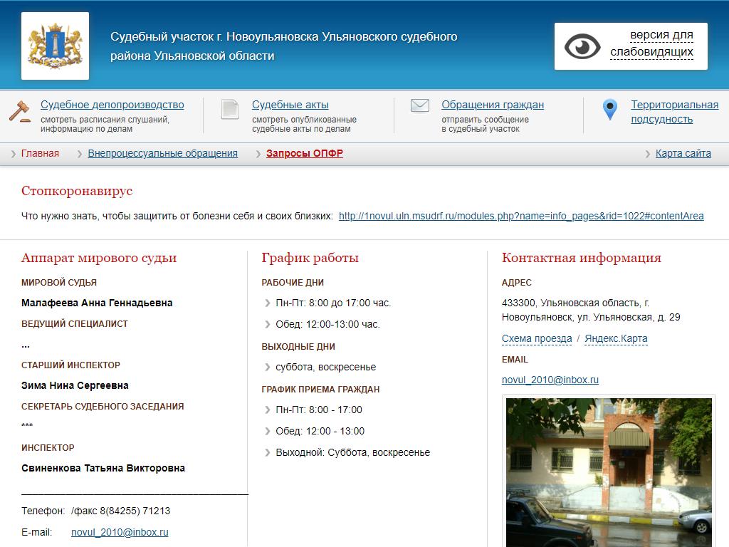The height and width of the screenshot is (547, 729).
Task: Click the document icon for judicial acts
Action: tap(229, 110)
